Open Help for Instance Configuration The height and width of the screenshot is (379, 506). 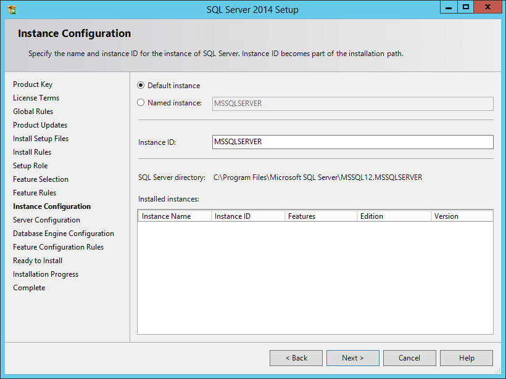coord(467,358)
